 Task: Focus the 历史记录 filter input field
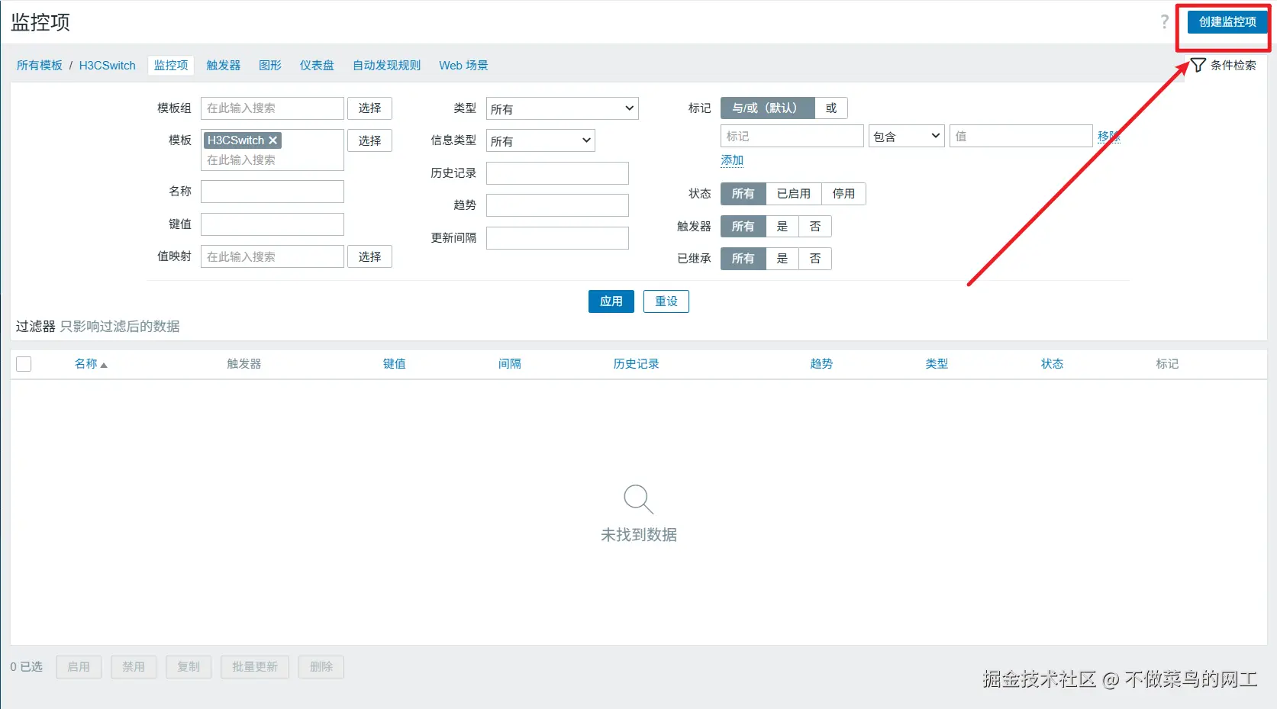[x=557, y=173]
